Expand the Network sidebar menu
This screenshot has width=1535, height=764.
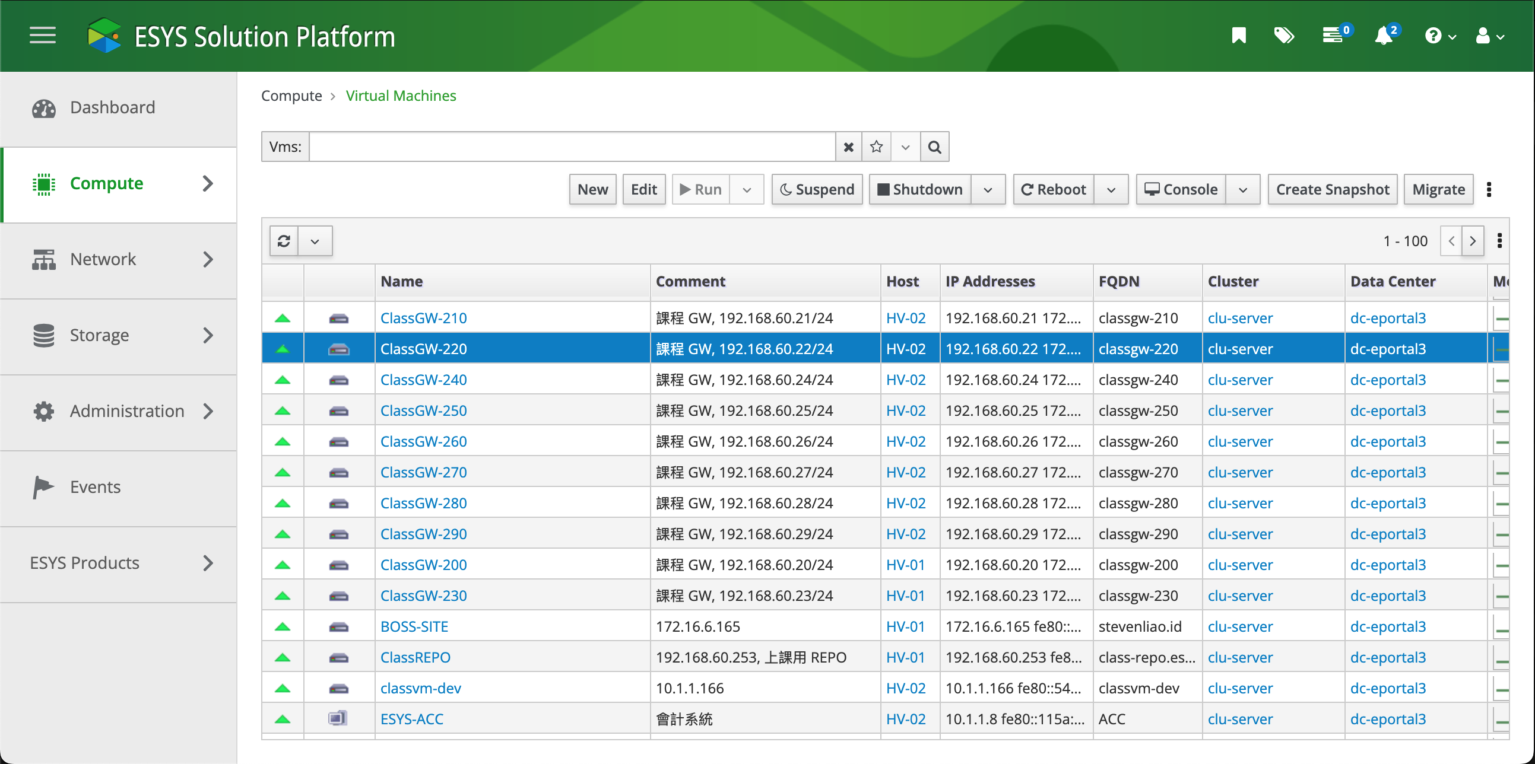click(119, 260)
